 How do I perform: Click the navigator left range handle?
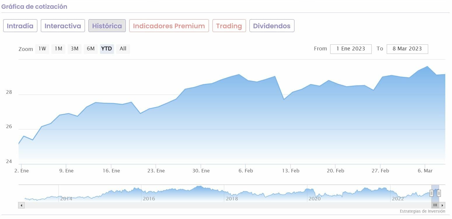432,193
